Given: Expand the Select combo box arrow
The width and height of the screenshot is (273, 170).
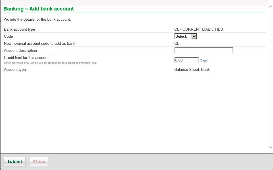Looking at the screenshot, I should pos(194,36).
